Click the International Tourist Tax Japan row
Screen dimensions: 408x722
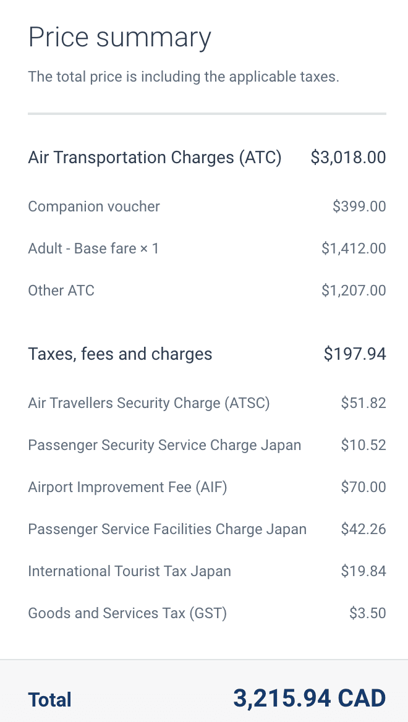pyautogui.click(x=129, y=571)
